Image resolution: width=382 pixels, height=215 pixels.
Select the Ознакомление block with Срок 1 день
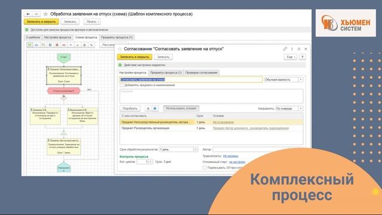click(x=64, y=147)
